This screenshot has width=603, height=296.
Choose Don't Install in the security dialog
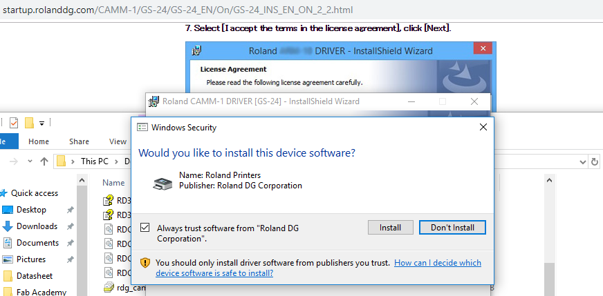[452, 228]
